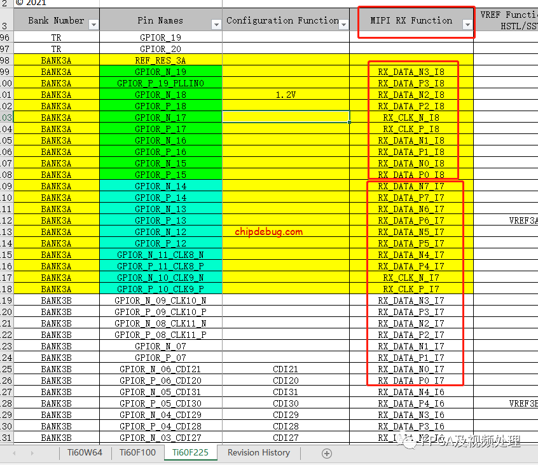Screen dimensions: 538x465
Task: Click next sheet navigation arrow
Action: [x=32, y=453]
